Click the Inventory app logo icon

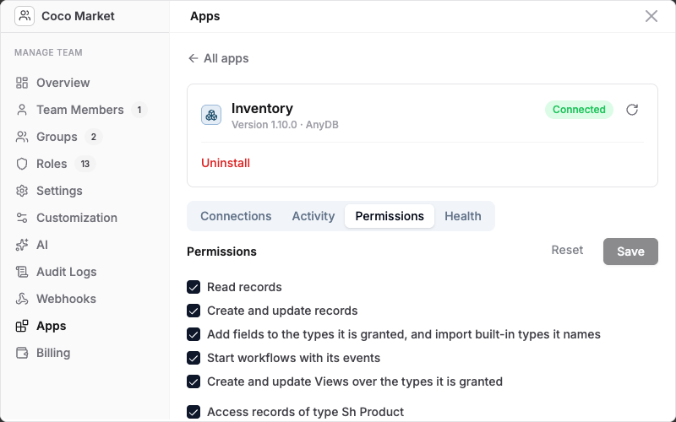click(x=211, y=115)
